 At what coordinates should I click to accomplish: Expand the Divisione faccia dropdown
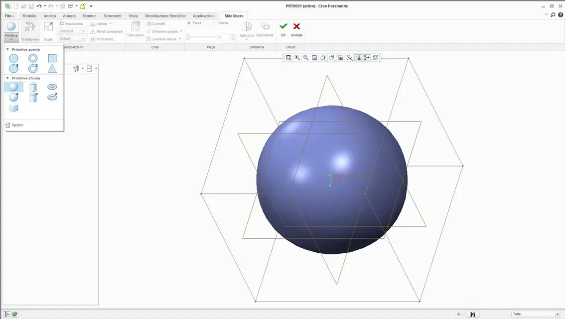pos(180,39)
